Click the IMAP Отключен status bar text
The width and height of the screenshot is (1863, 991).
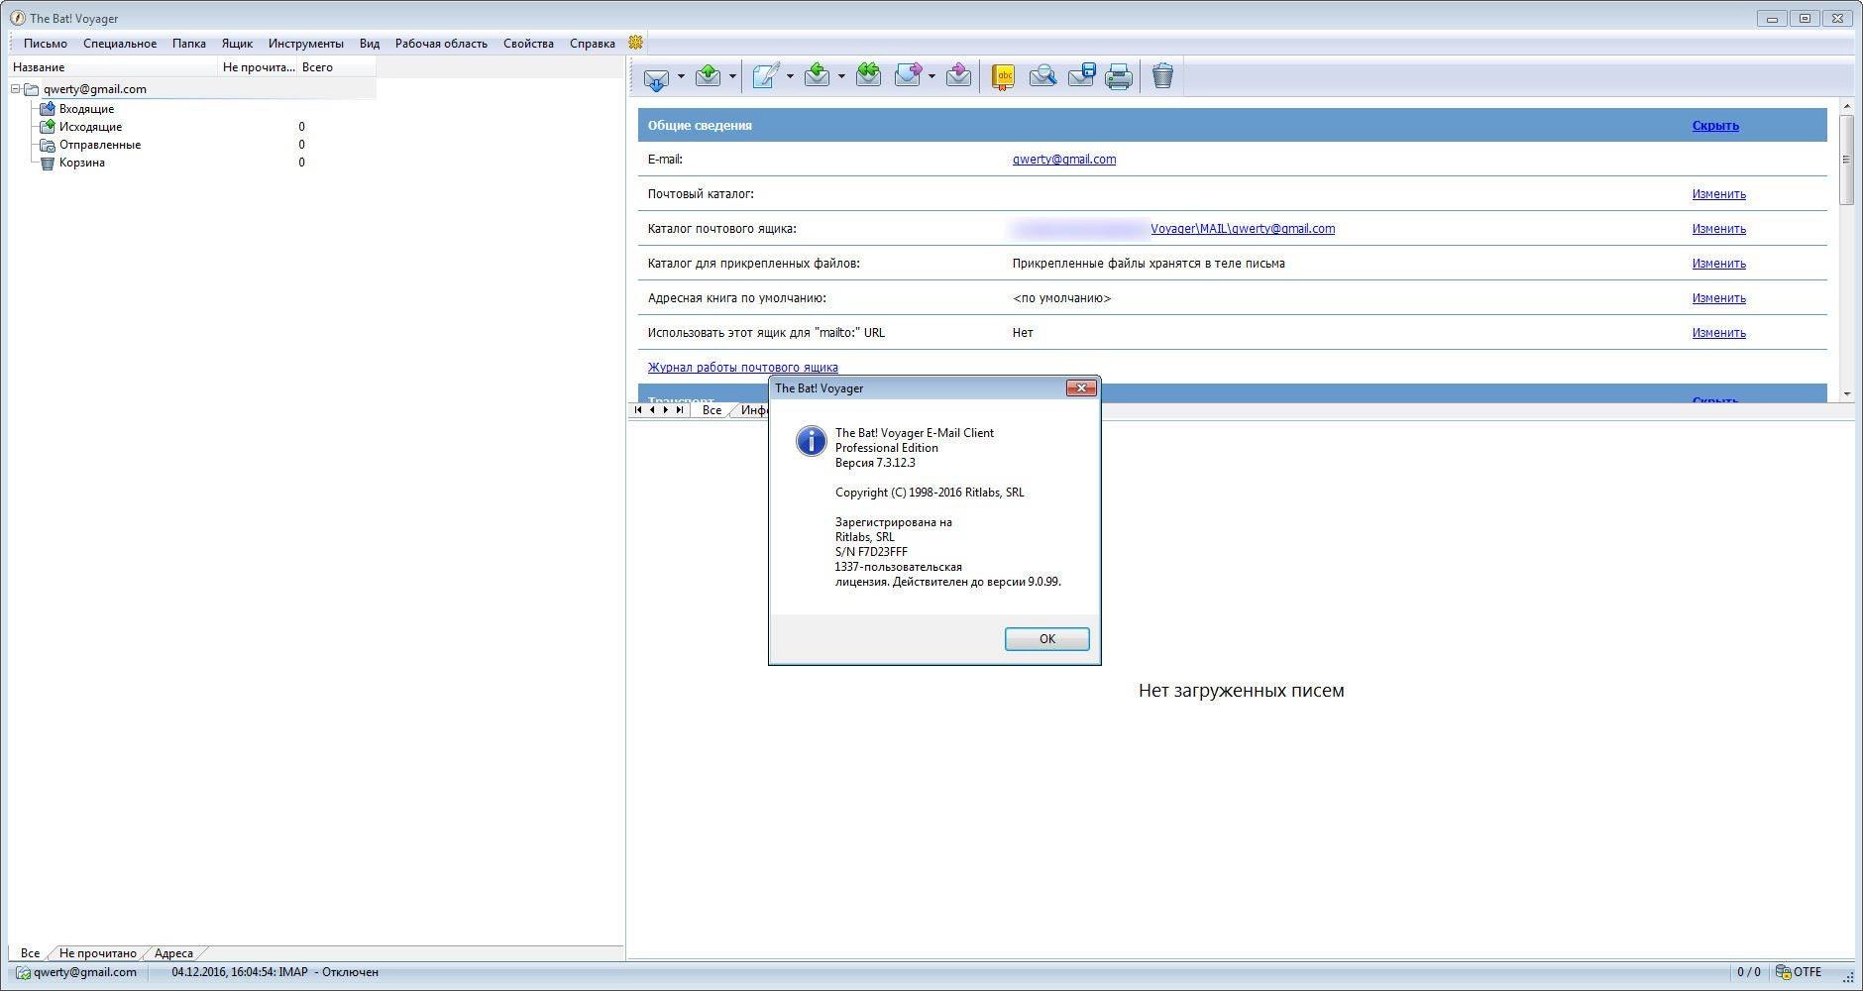pos(274,972)
